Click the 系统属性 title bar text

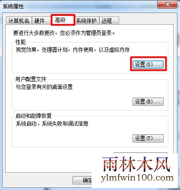[13, 6]
